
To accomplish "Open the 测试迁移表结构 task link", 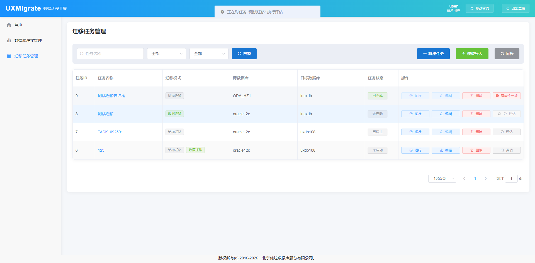I will click(111, 96).
